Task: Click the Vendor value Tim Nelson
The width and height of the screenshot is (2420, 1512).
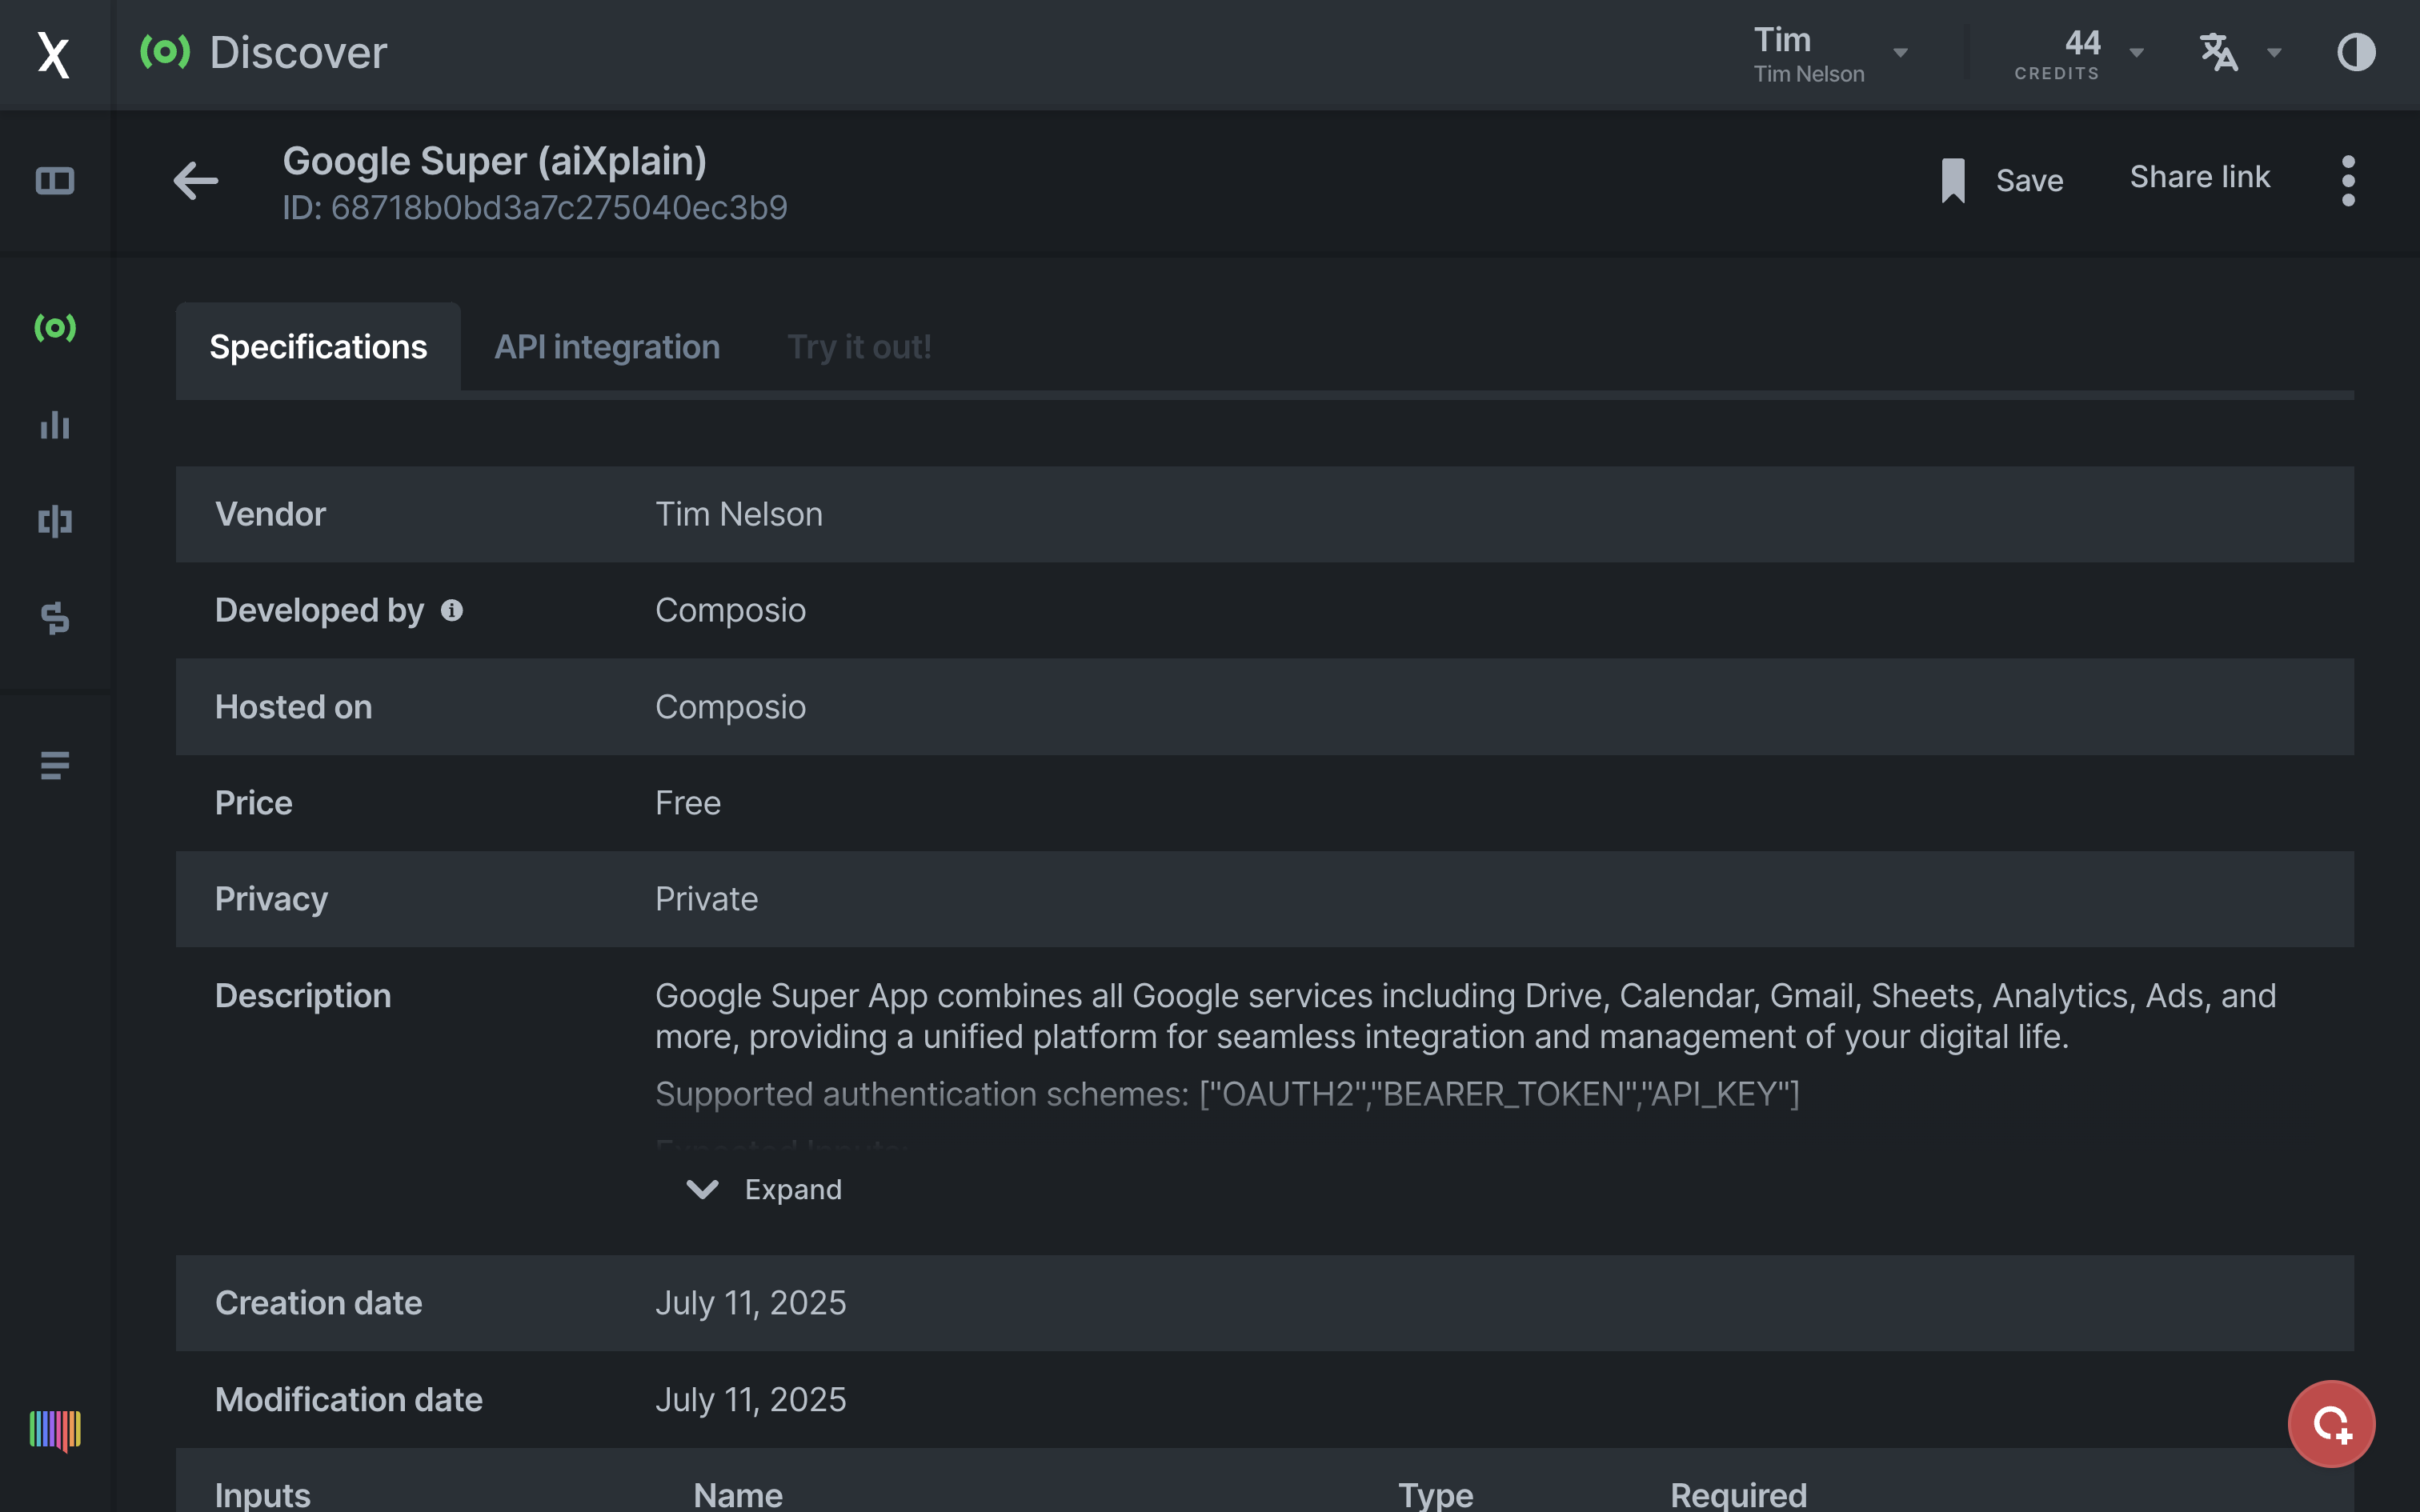Action: click(739, 514)
